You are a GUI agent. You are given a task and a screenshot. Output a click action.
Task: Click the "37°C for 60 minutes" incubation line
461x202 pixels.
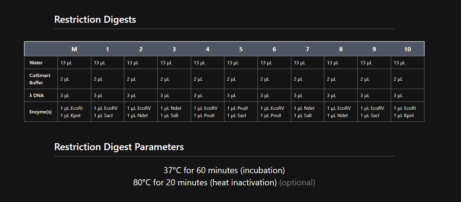(224, 170)
